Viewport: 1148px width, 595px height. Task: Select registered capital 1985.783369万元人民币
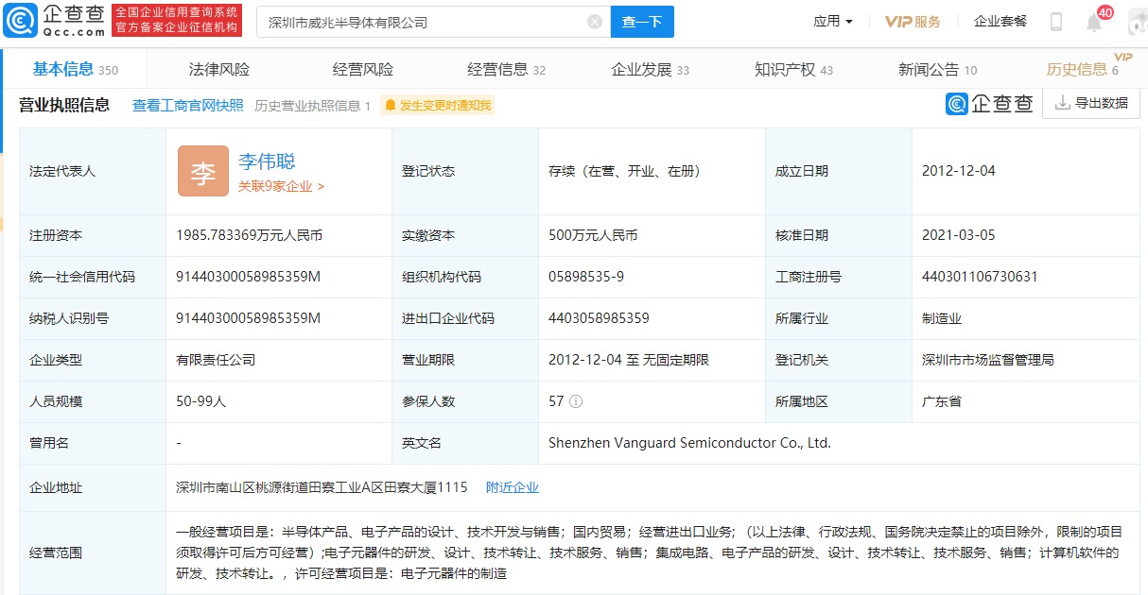click(250, 235)
